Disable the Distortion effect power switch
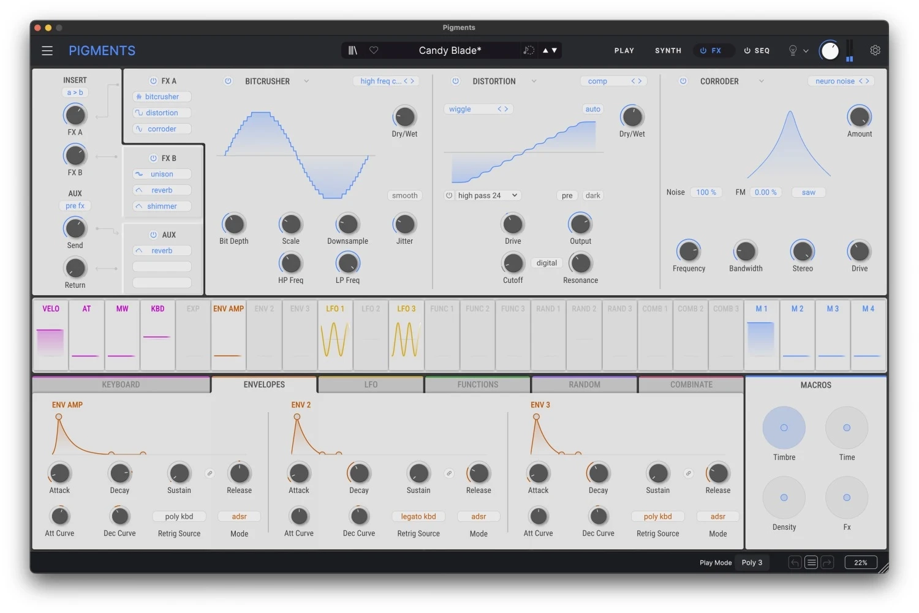 (455, 81)
